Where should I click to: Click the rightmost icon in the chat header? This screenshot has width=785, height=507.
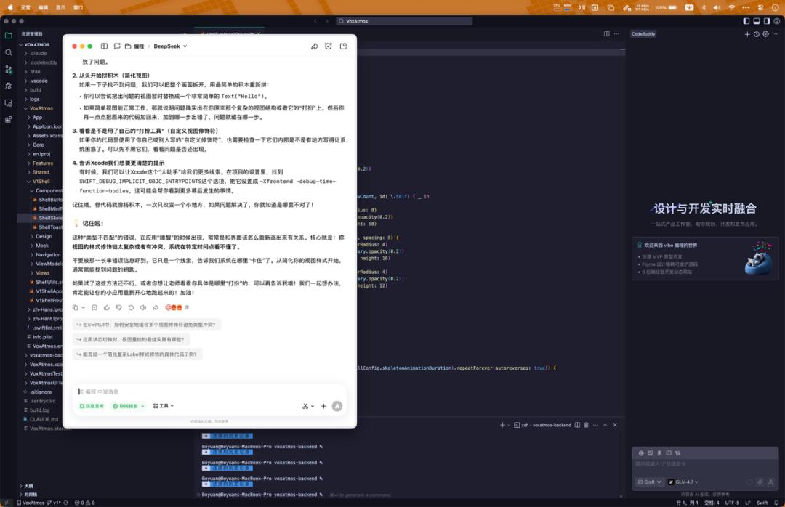click(x=343, y=46)
